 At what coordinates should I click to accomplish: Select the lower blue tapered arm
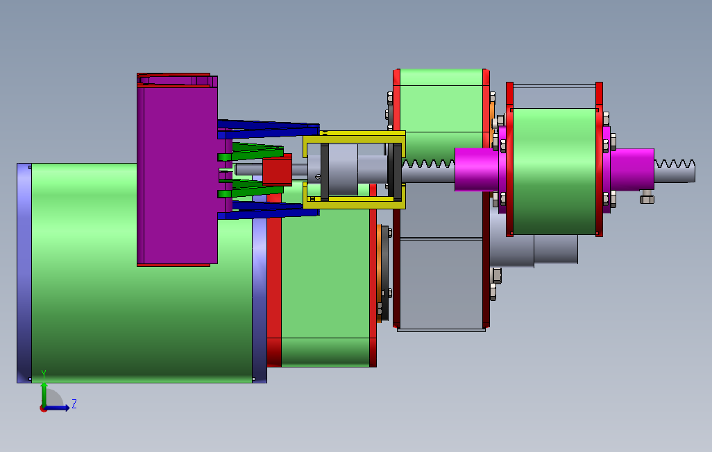pyautogui.click(x=268, y=211)
